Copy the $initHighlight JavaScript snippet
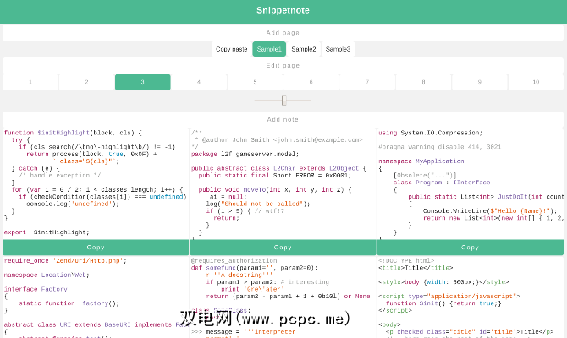Image resolution: width=567 pixels, height=338 pixels. click(95, 248)
